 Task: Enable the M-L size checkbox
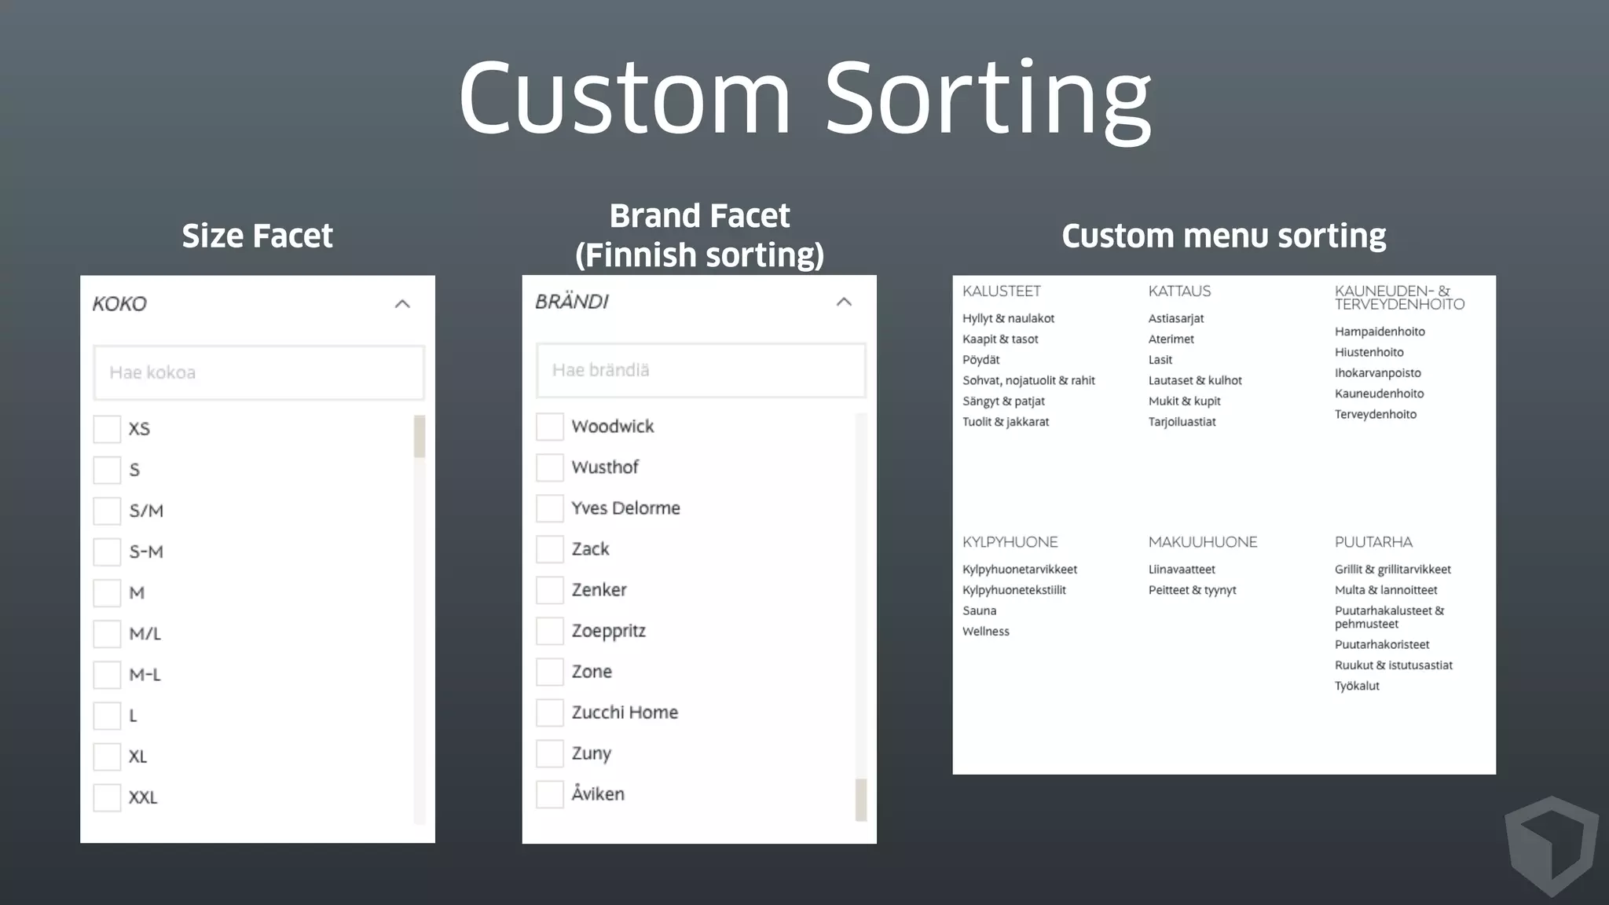(107, 674)
